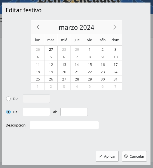Click the Dia date input field
Image resolution: width=153 pixels, height=168 pixels.
click(x=36, y=99)
